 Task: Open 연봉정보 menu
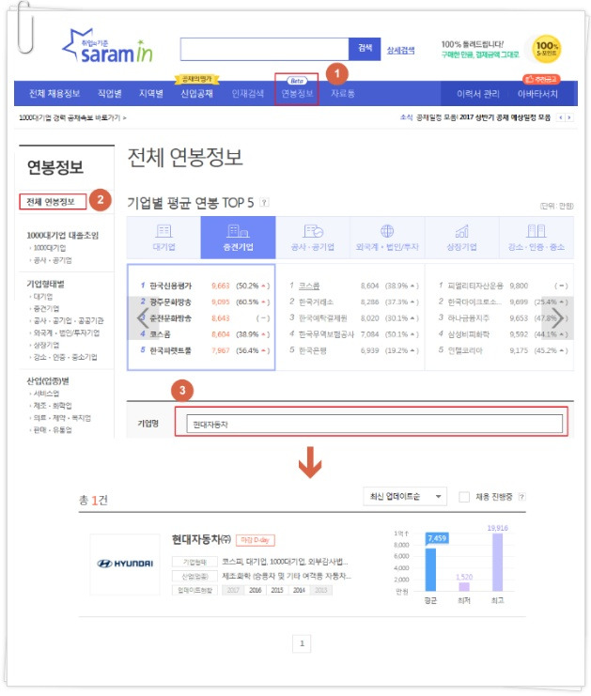click(297, 94)
